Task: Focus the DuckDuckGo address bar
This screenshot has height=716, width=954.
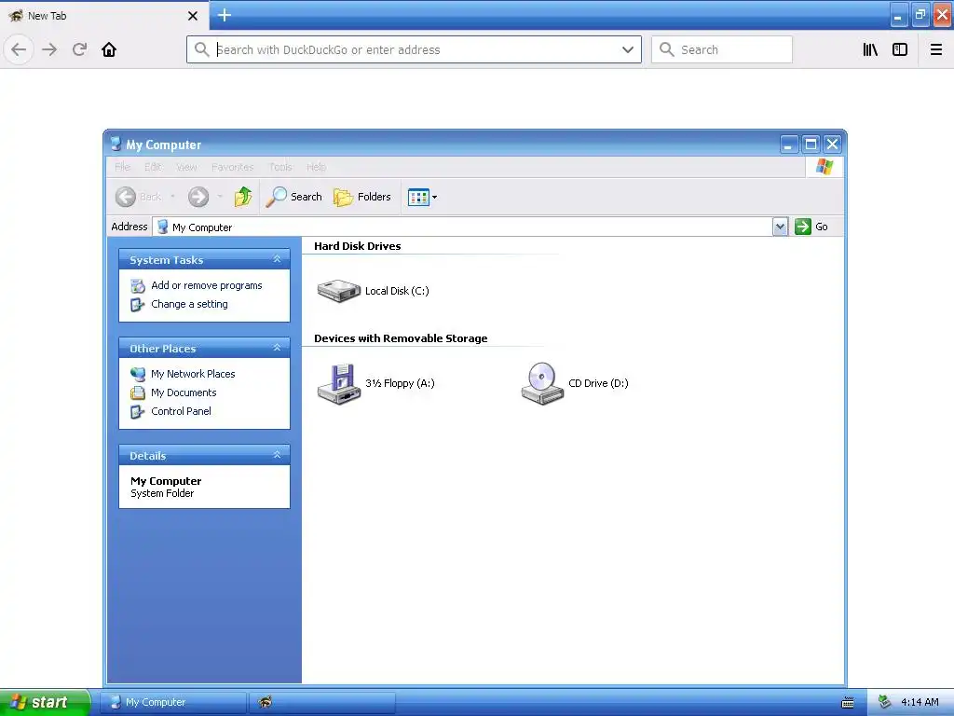Action: (x=414, y=49)
